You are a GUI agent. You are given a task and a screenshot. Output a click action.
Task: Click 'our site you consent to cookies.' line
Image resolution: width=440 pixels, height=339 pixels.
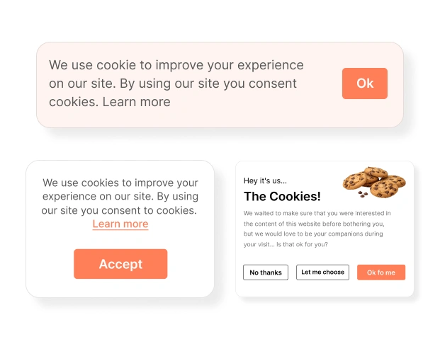[119, 210]
